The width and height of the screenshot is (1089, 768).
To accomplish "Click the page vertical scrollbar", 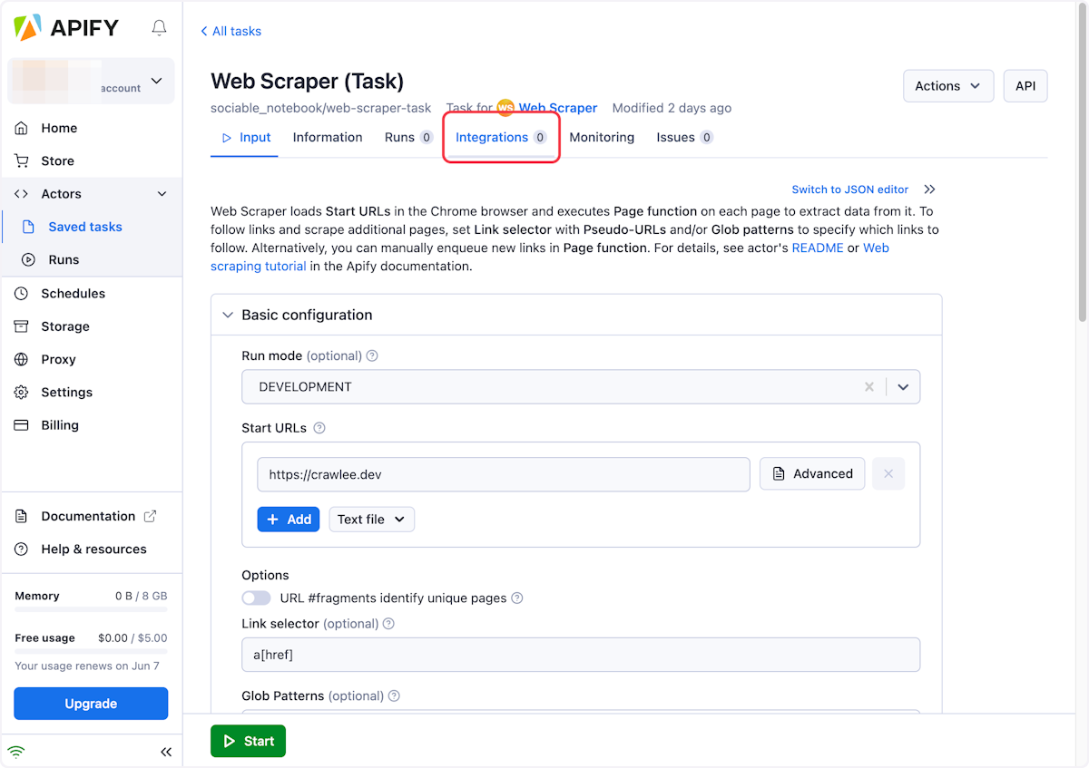I will coord(1082,163).
